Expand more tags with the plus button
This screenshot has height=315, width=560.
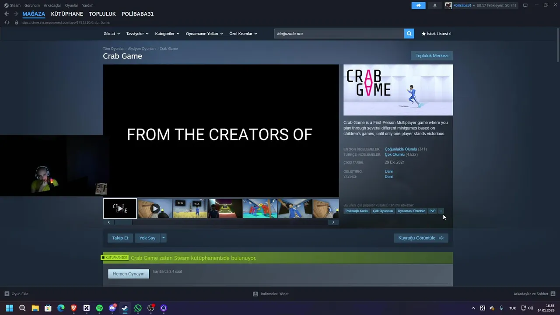click(x=441, y=211)
